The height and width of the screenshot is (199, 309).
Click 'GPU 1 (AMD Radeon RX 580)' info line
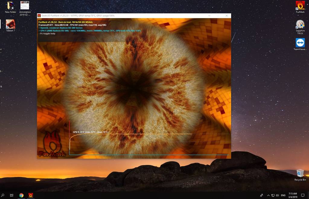pyautogui.click(x=90, y=31)
